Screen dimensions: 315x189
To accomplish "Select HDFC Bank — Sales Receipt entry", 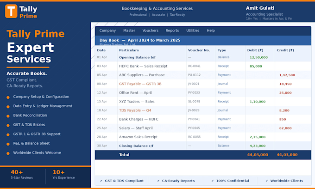I will click(203, 66).
